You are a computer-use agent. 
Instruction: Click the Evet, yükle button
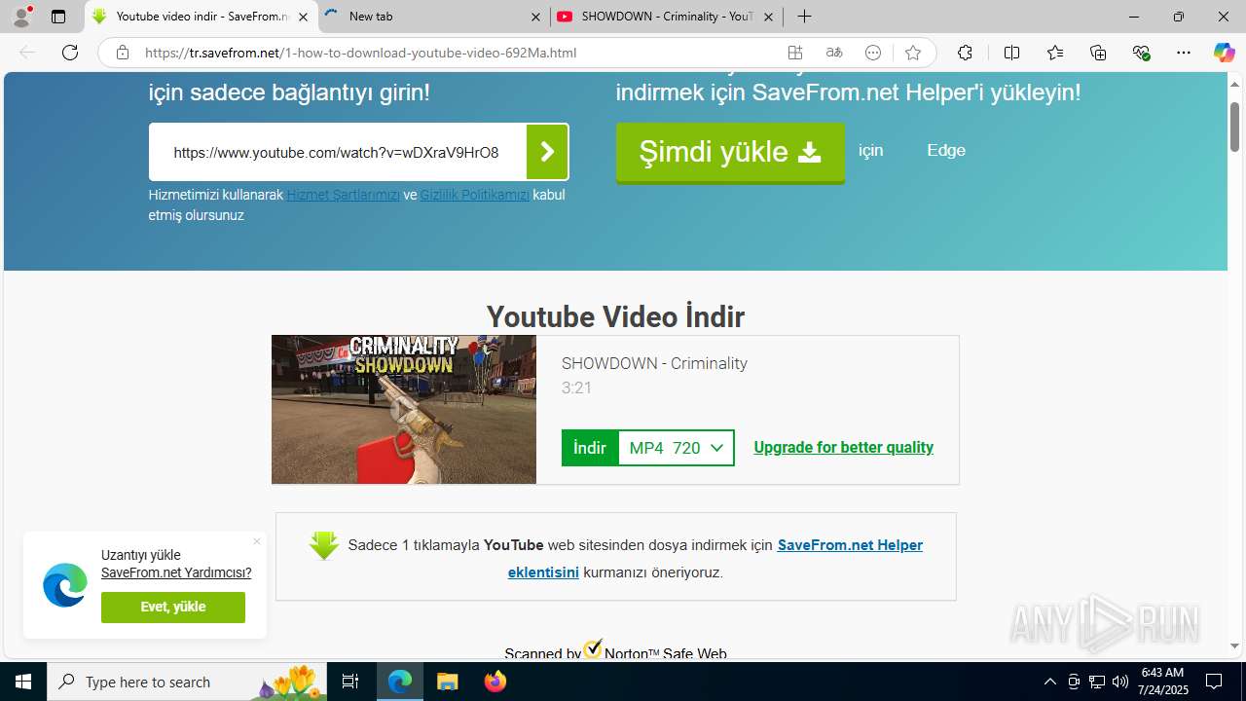(173, 608)
